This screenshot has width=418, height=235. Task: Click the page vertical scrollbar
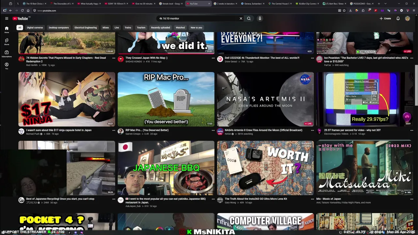pyautogui.click(x=416, y=85)
